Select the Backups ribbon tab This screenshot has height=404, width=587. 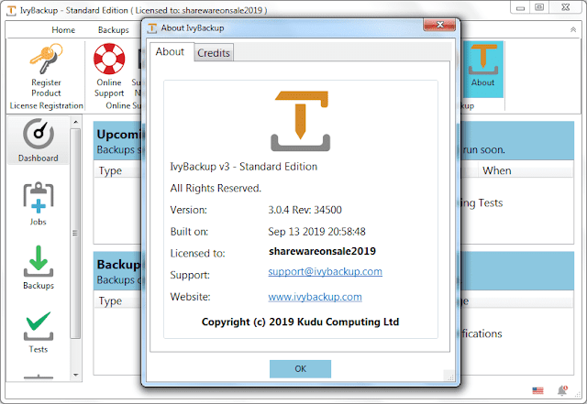point(114,30)
